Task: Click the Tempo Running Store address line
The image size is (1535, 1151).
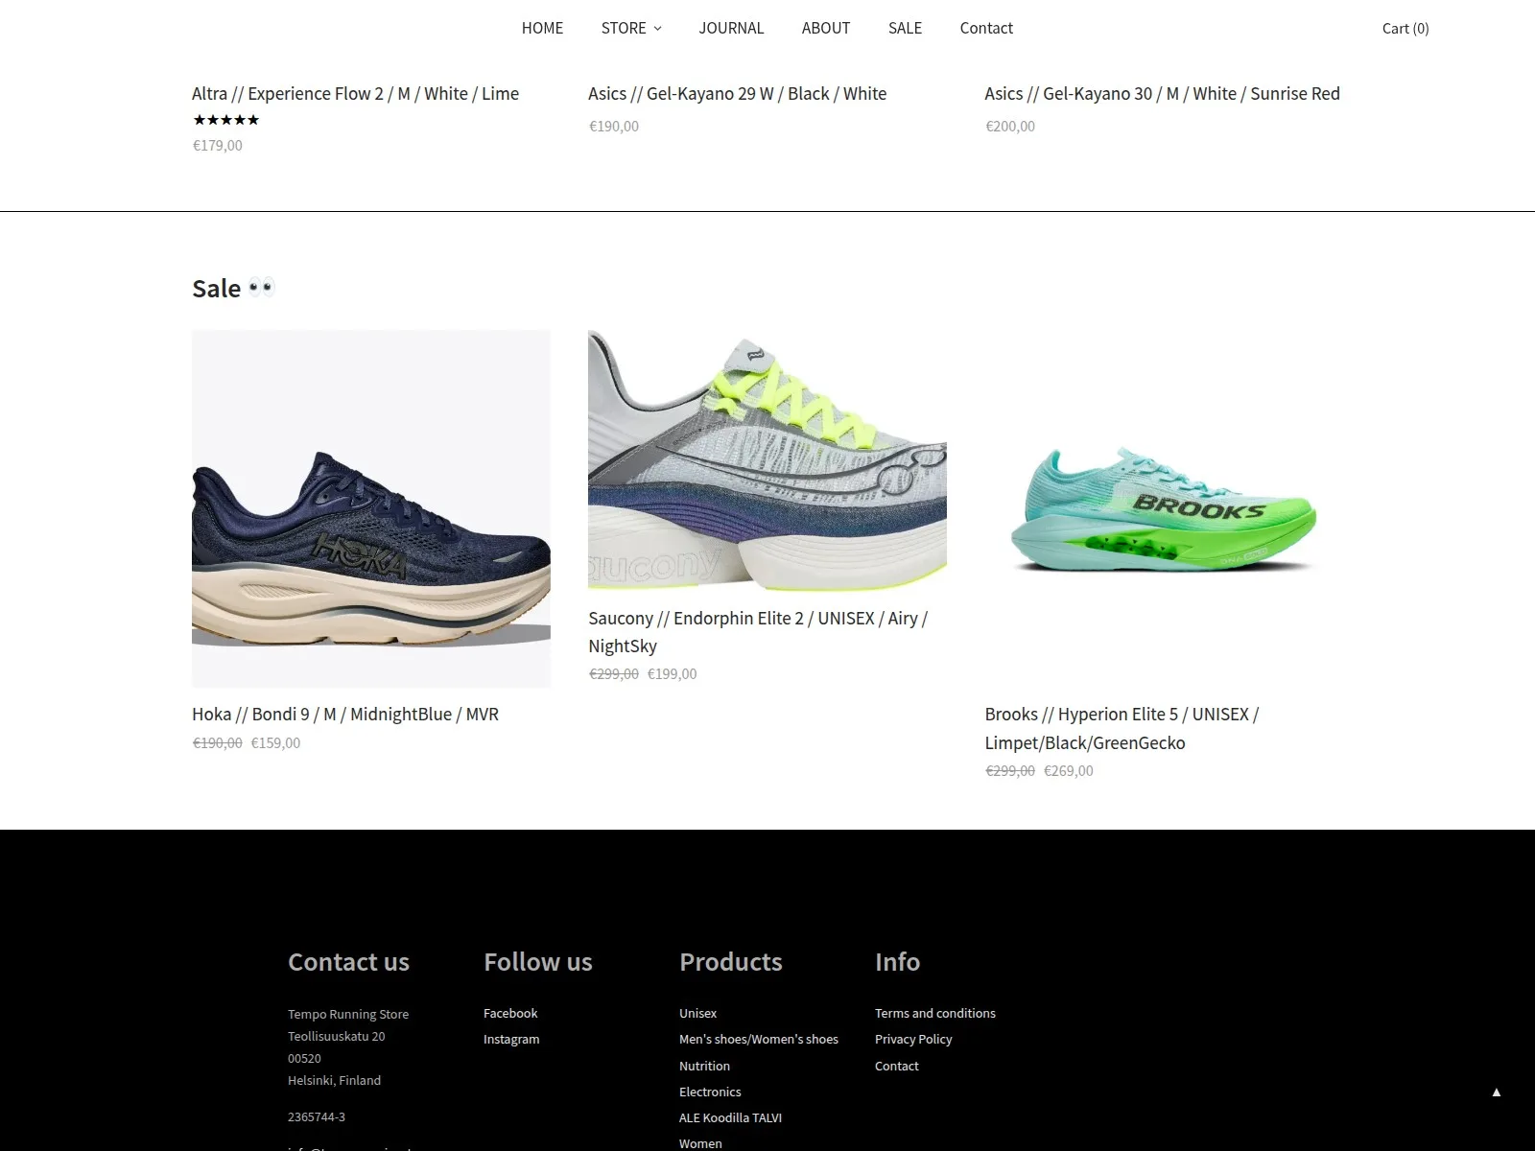Action: pyautogui.click(x=348, y=1014)
